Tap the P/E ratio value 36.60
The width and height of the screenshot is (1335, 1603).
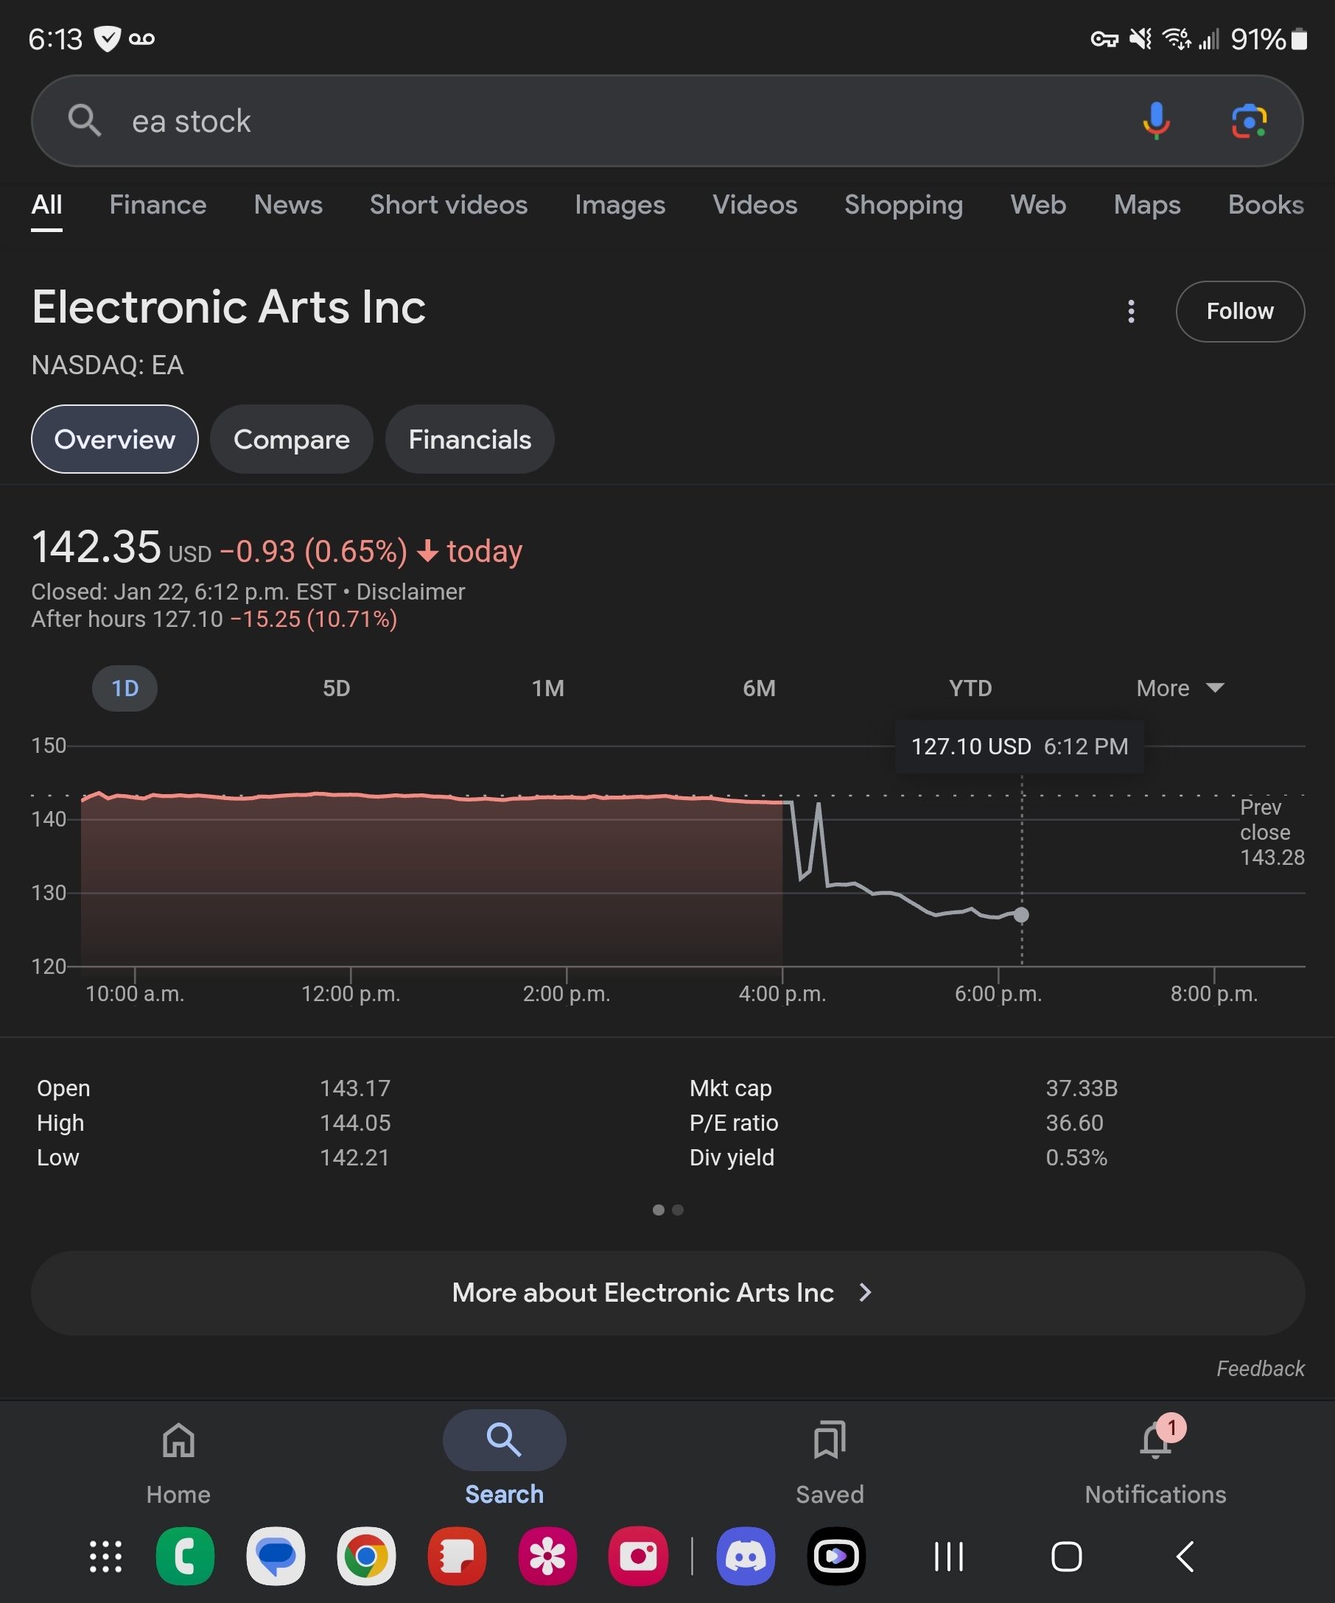point(1074,1123)
